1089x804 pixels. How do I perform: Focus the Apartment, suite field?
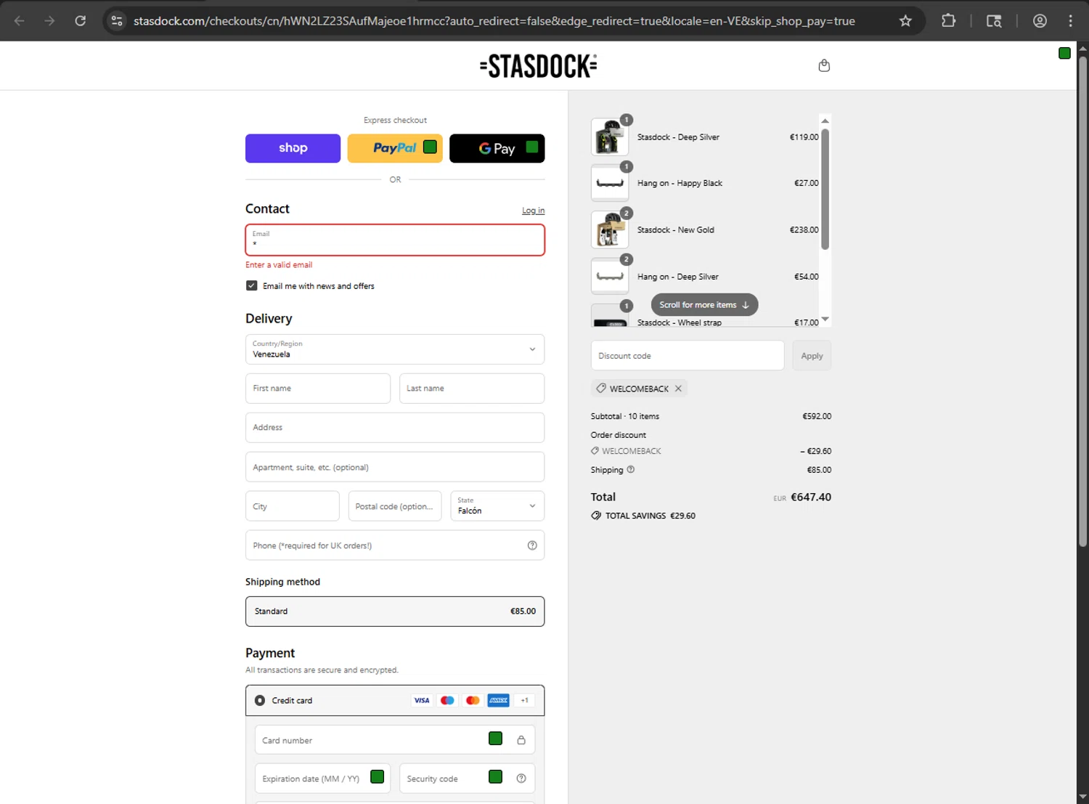click(395, 467)
